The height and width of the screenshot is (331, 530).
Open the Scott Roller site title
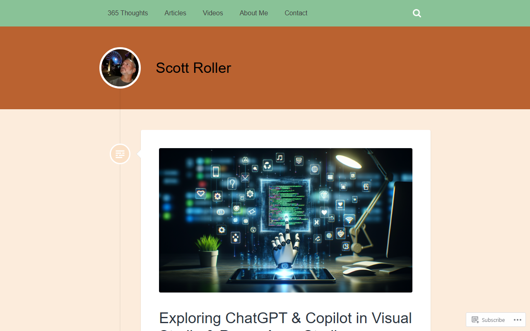coord(193,68)
